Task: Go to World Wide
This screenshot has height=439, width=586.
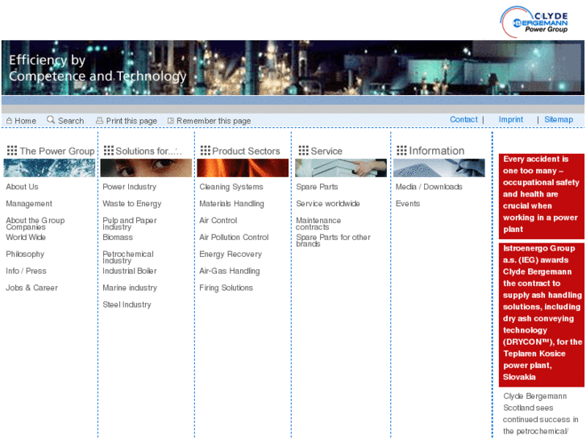Action: [x=26, y=238]
